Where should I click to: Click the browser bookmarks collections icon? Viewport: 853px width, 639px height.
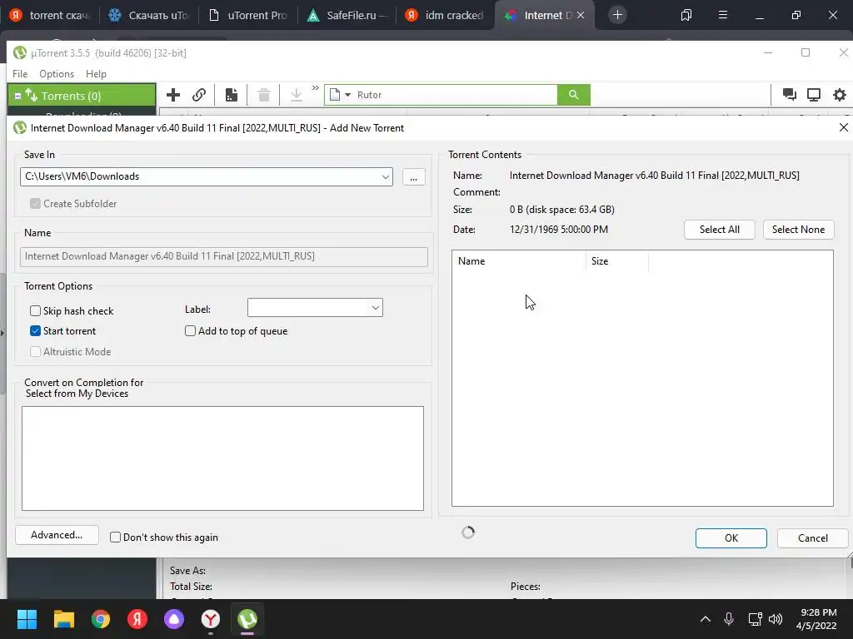[x=686, y=15]
